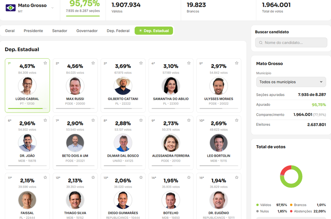Click the ULYSSES MORAES candidate name
Viewport: 331px width, 219px height.
coord(219,99)
